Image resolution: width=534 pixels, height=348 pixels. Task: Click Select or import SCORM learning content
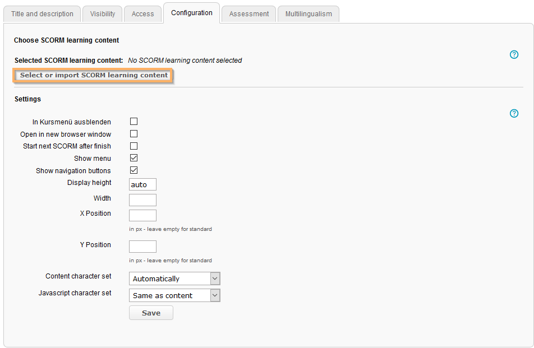pos(94,75)
